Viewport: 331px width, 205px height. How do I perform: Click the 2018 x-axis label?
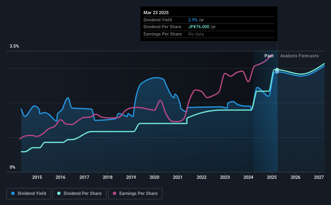[108, 177]
